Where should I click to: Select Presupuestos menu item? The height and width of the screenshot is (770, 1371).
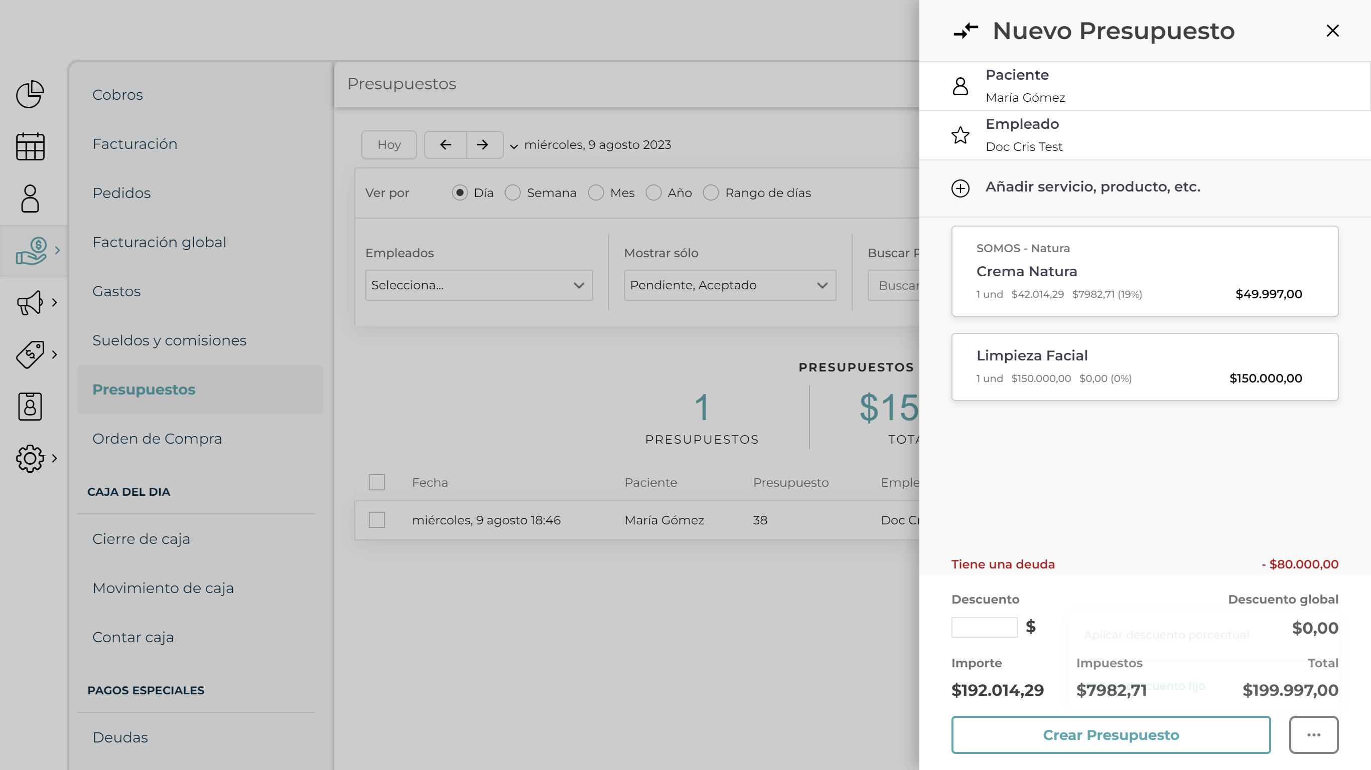(200, 389)
